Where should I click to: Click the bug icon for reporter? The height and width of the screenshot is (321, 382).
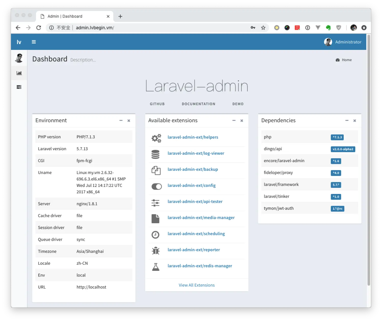156,251
